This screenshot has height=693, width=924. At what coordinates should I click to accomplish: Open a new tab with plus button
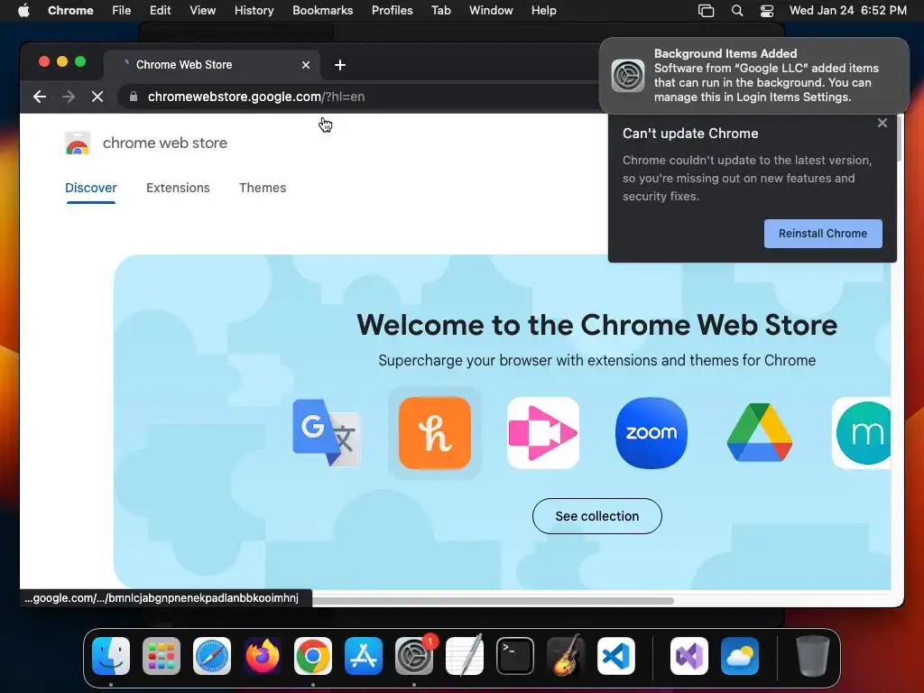(x=340, y=65)
